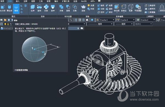Switch to the 插入 ribbon tab
This screenshot has width=165, height=107.
[x=18, y=1]
